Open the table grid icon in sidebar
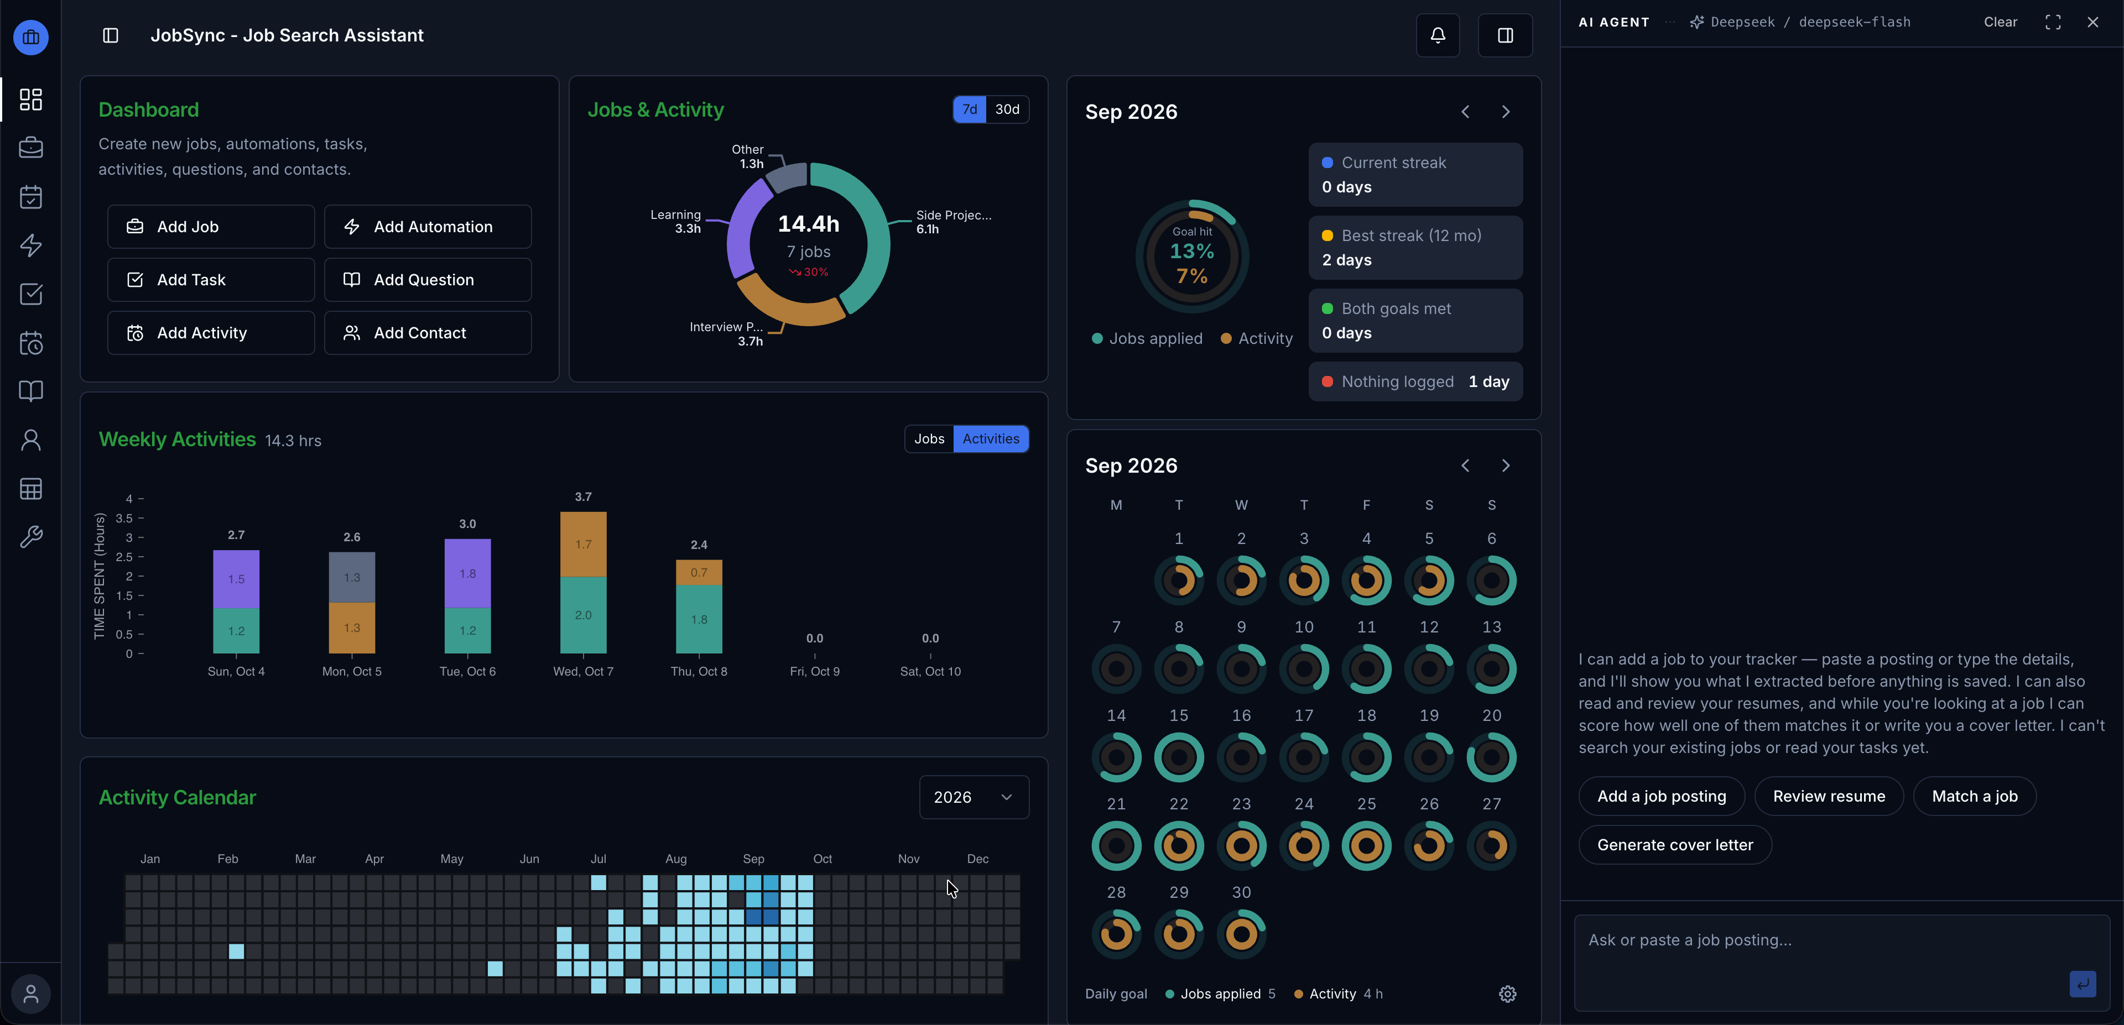Screen dimensions: 2124x1025 point(30,489)
